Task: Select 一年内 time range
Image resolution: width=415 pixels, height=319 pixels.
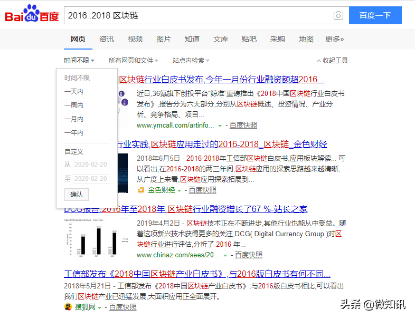Action: (x=74, y=132)
